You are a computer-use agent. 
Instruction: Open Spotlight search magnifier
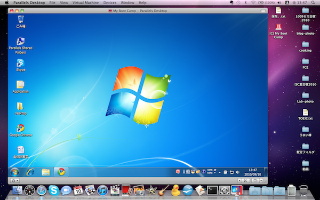tap(313, 3)
